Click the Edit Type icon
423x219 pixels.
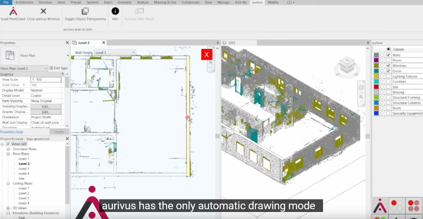coord(51,68)
